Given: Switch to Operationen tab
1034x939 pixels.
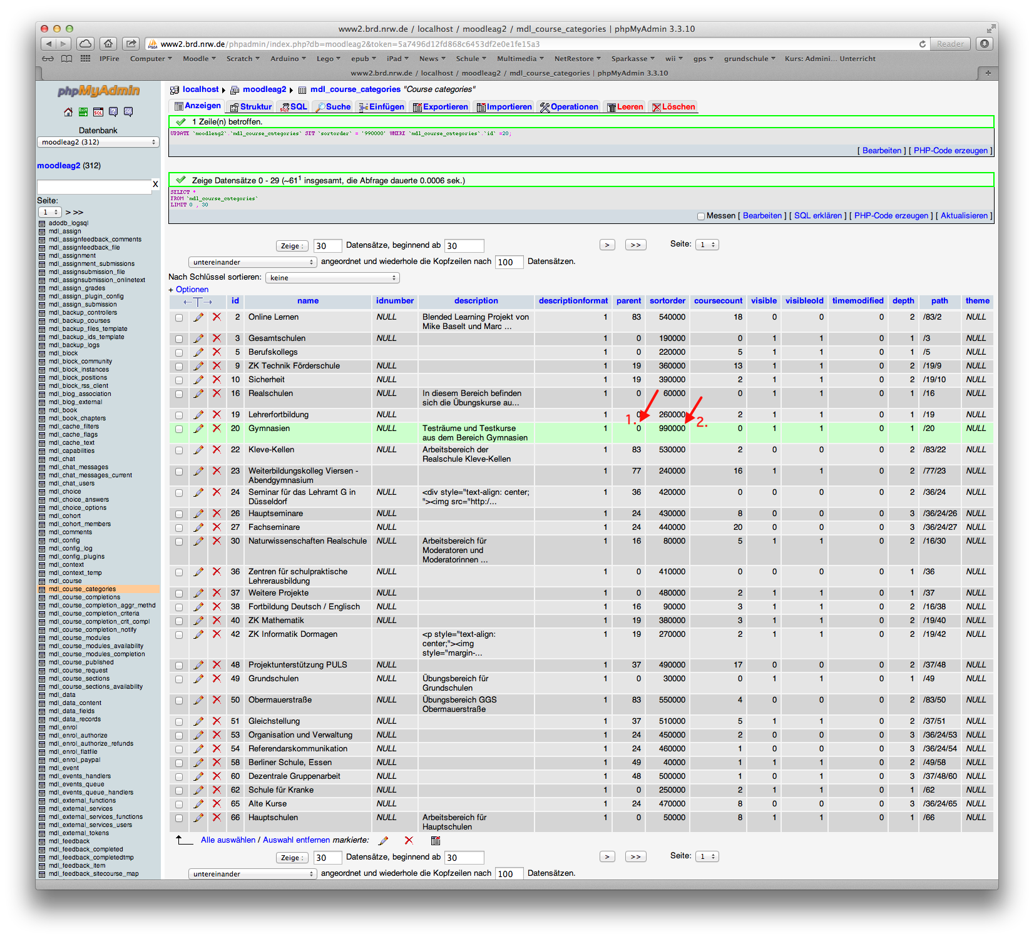Looking at the screenshot, I should 569,107.
